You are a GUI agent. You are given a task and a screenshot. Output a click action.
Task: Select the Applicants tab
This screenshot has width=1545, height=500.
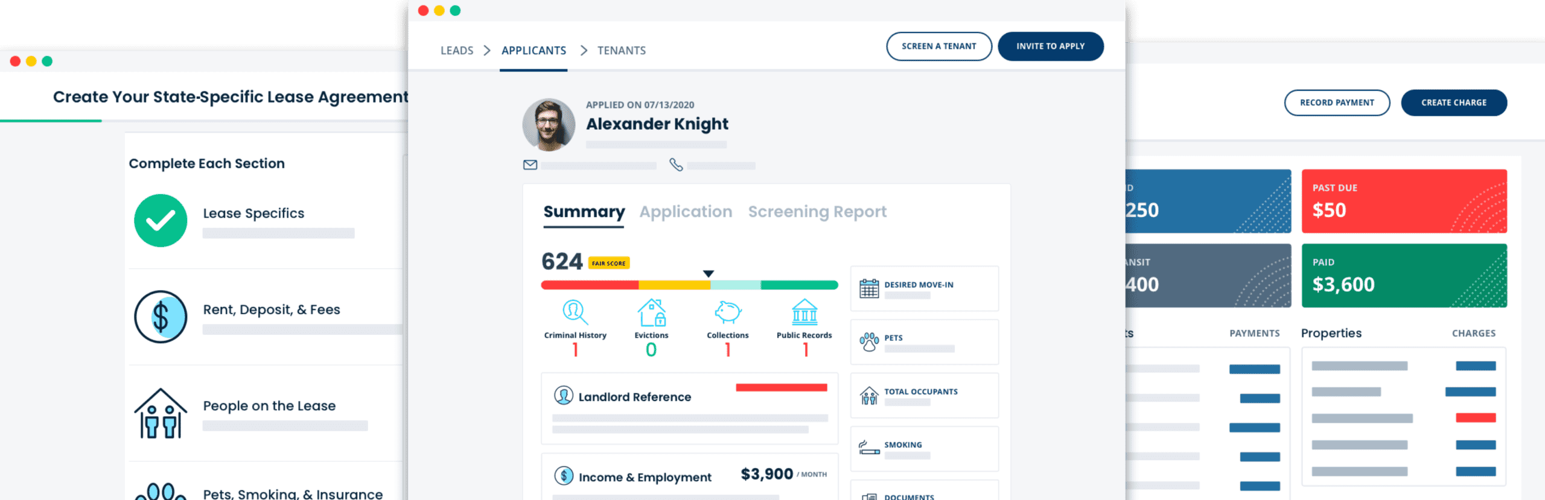click(x=534, y=51)
